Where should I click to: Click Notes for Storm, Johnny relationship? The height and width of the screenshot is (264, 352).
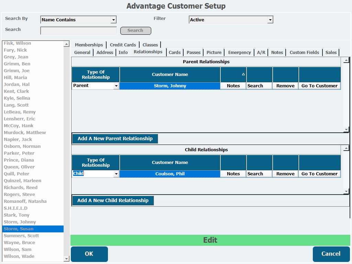[x=233, y=86]
